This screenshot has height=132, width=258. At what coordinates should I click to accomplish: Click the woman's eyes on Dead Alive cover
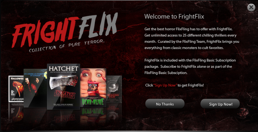tap(93, 75)
